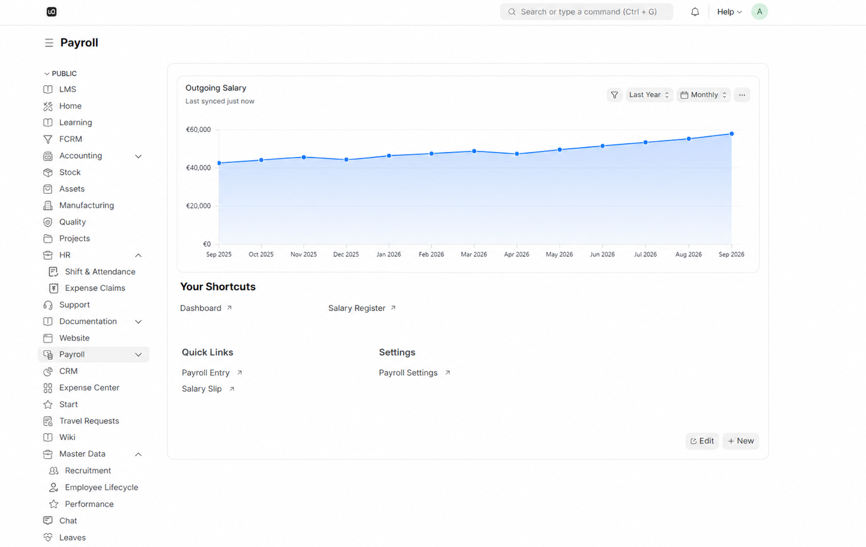Click the app logo in top-left
The image size is (866, 547).
51,12
